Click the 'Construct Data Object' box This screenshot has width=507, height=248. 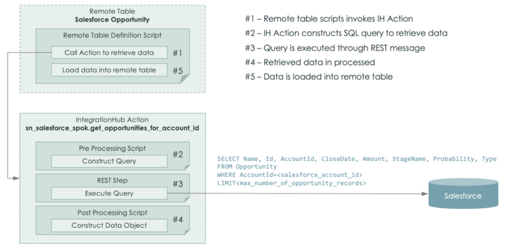(x=109, y=226)
